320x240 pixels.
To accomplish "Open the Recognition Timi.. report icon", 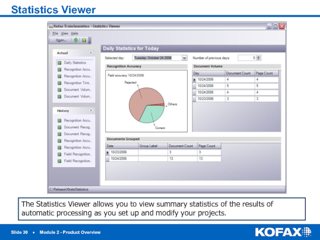I will click(x=59, y=83).
